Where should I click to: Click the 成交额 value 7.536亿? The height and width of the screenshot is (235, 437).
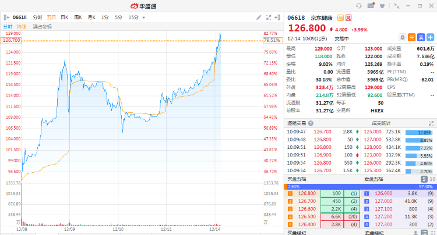(x=425, y=56)
